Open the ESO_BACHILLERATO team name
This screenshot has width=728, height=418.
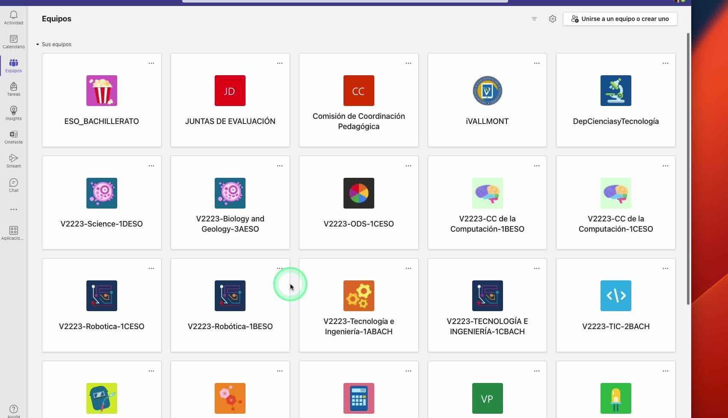(x=102, y=121)
